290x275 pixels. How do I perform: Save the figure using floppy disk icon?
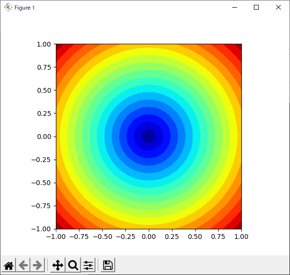coord(108,265)
